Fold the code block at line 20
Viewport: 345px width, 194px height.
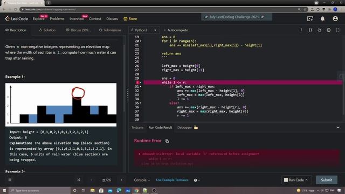pos(141,41)
